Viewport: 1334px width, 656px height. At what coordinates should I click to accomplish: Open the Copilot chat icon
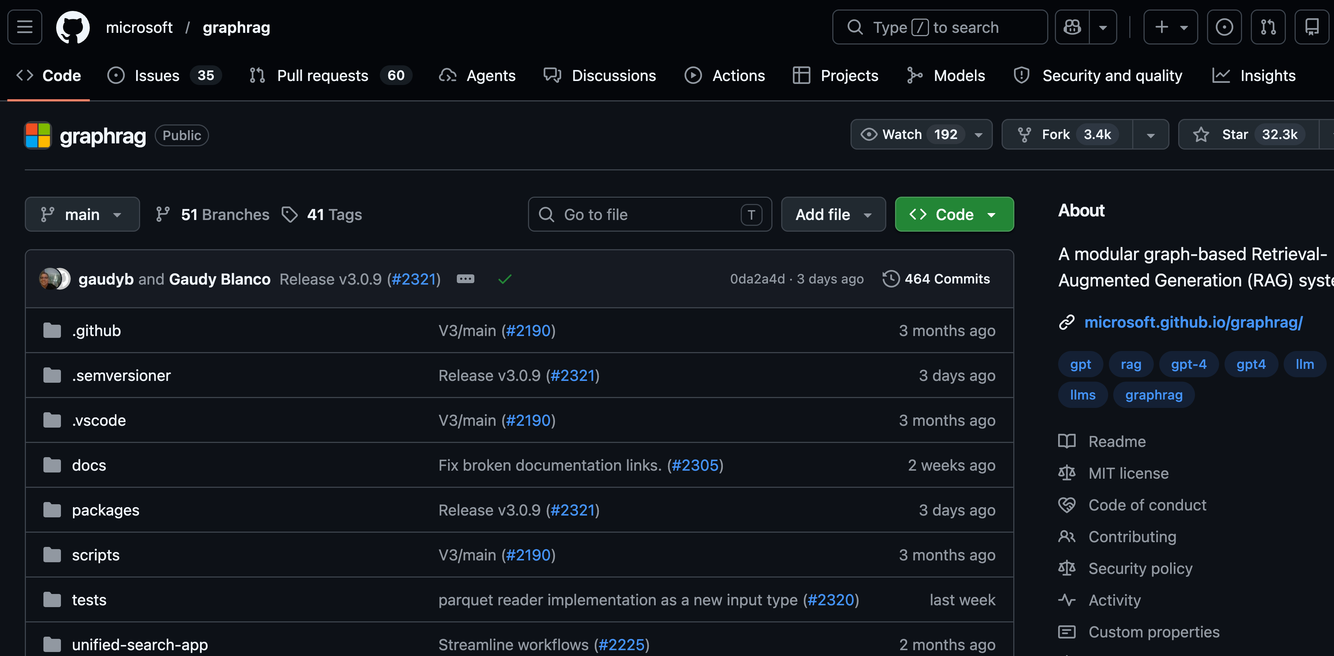click(x=1072, y=27)
